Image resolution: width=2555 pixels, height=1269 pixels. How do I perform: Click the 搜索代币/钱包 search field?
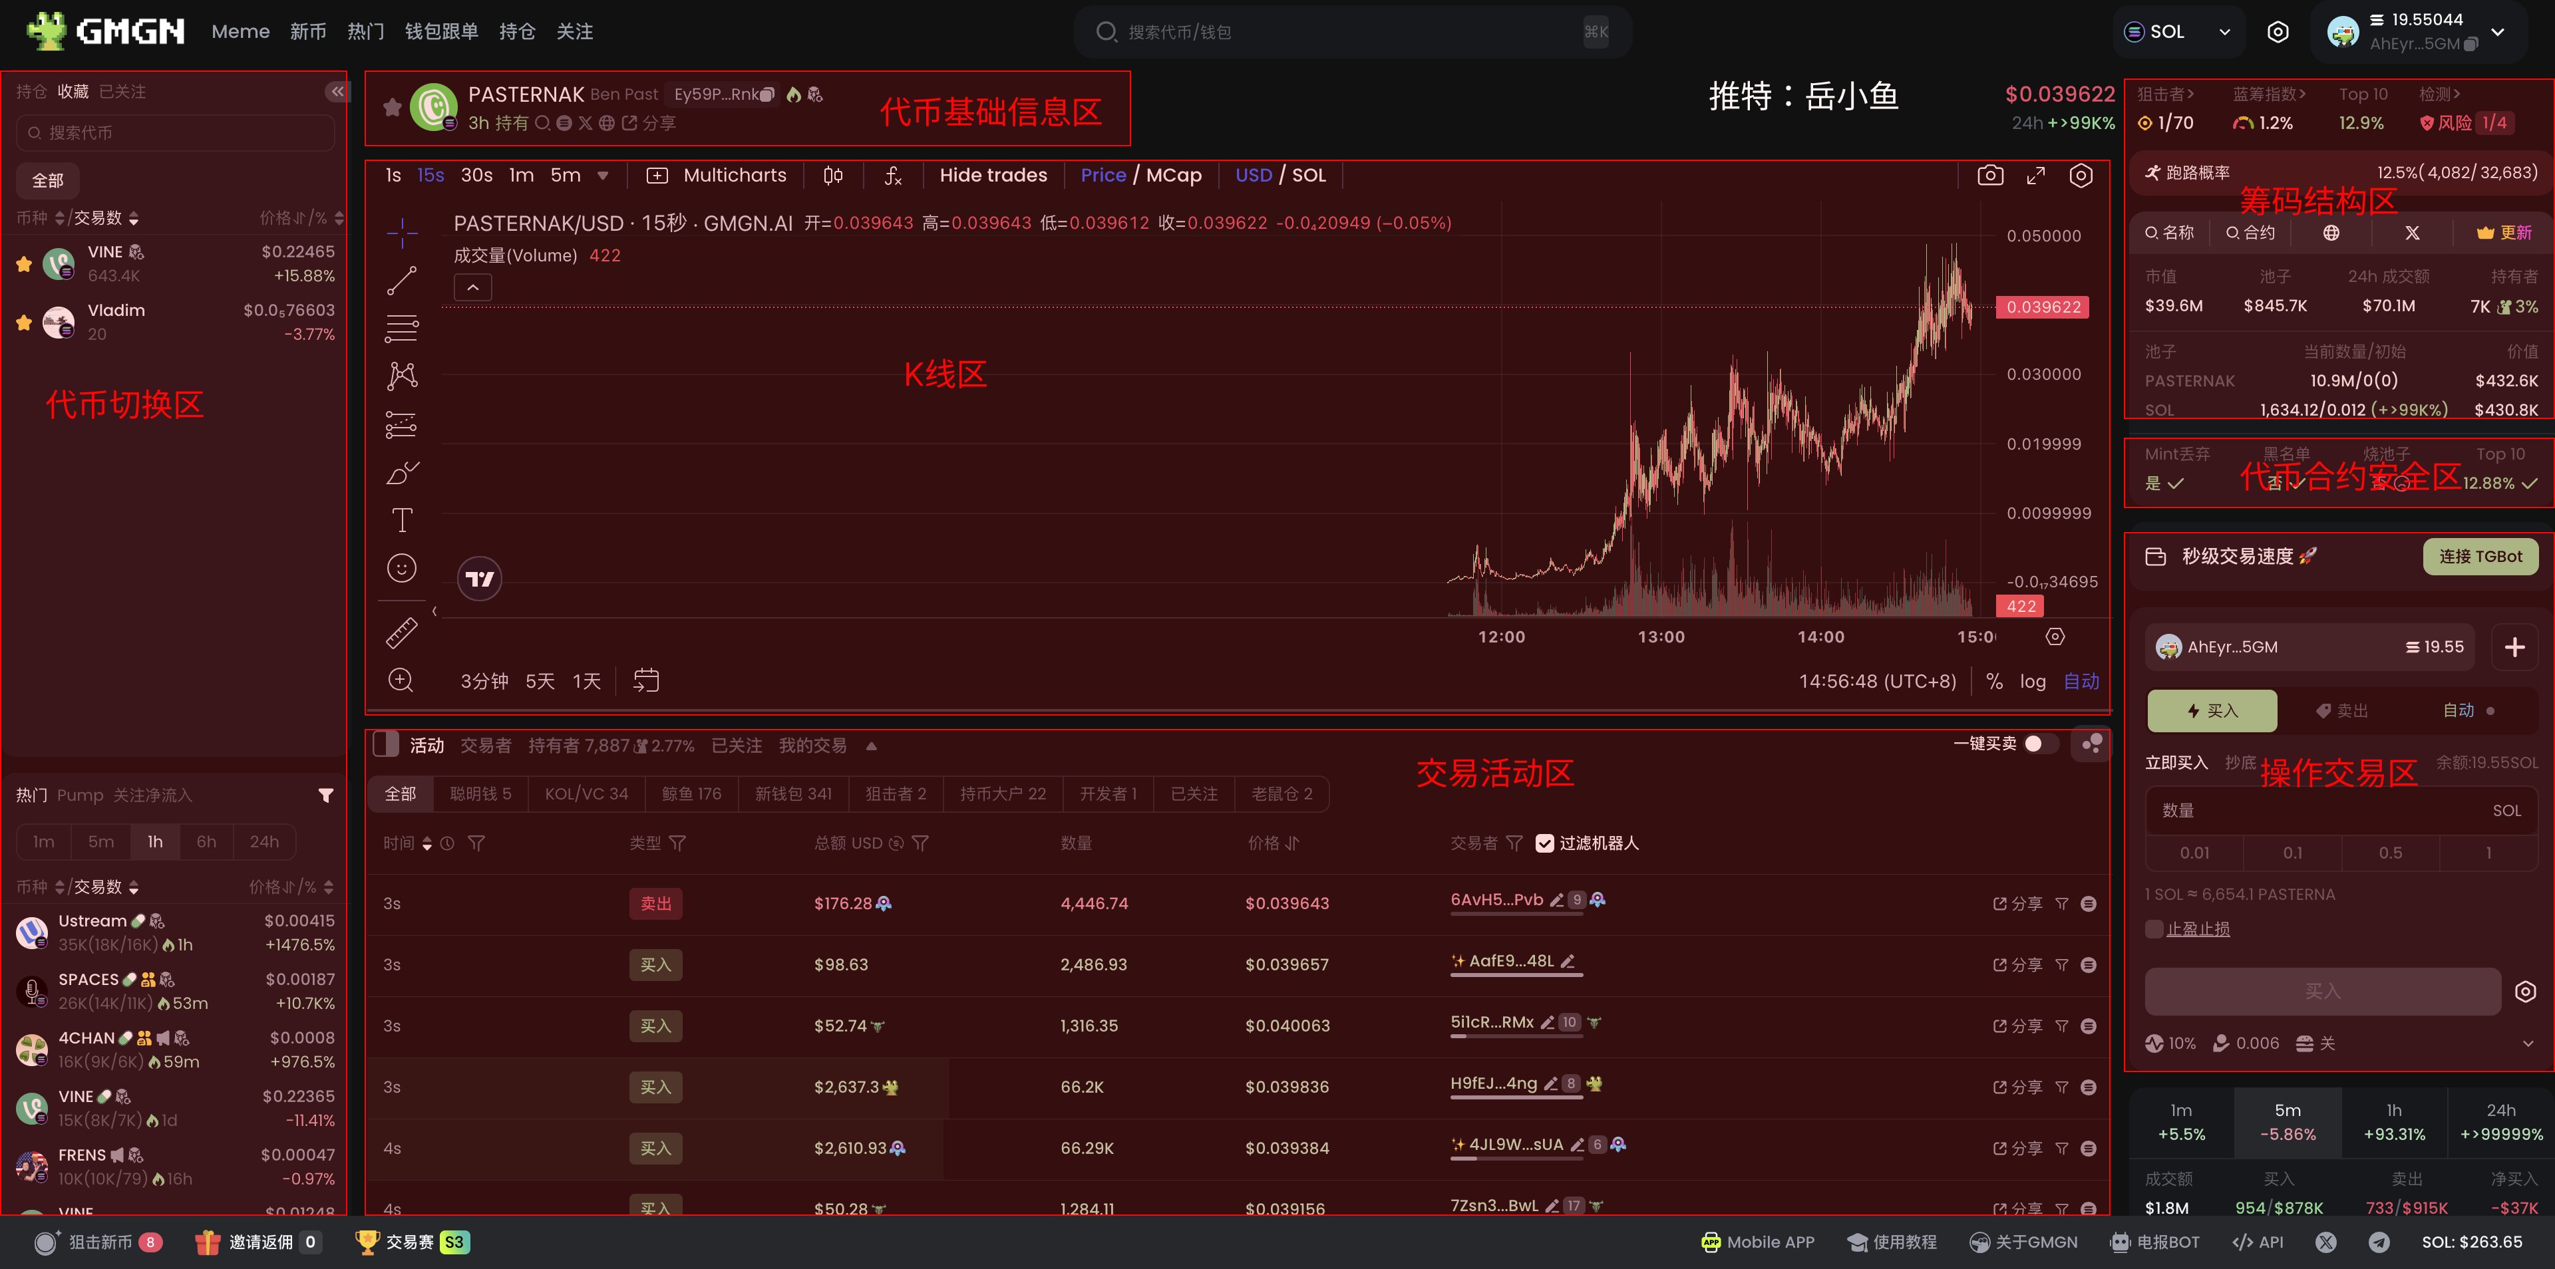click(1349, 32)
